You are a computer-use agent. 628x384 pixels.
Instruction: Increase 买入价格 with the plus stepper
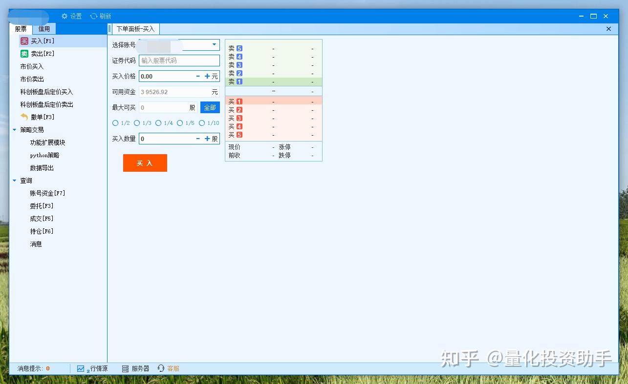point(207,76)
